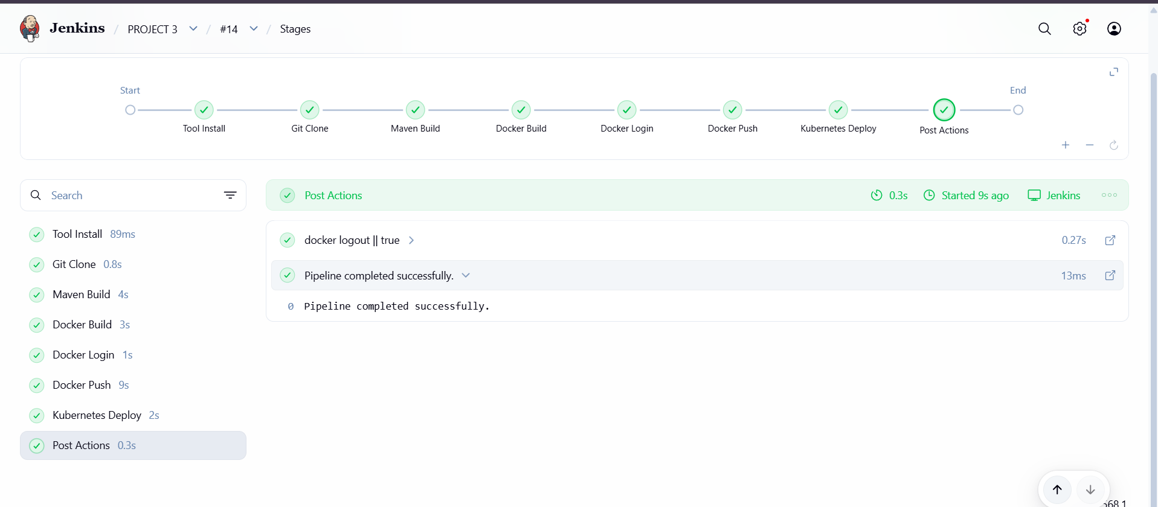The image size is (1158, 507).
Task: Click the Jenkins home logo link
Action: (x=62, y=28)
